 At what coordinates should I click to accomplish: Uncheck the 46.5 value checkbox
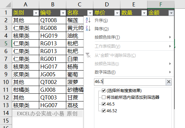coord(103,104)
